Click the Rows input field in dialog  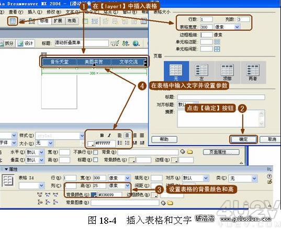pos(207,19)
